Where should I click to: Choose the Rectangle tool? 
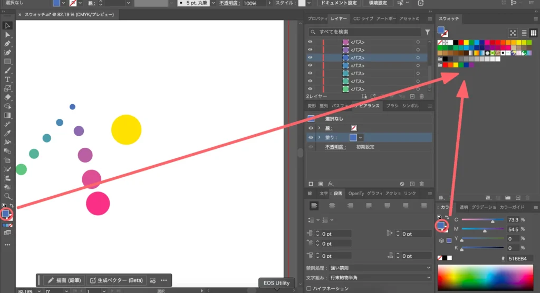tap(8, 62)
